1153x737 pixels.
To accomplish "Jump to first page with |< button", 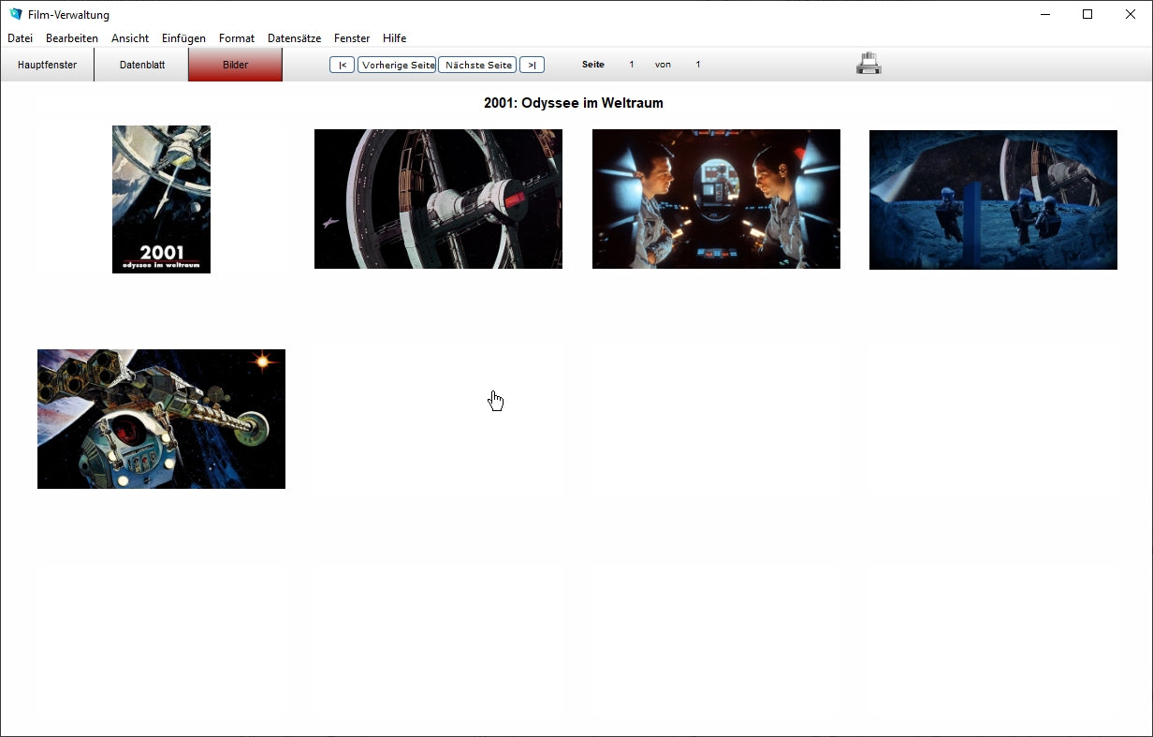I will tap(342, 65).
